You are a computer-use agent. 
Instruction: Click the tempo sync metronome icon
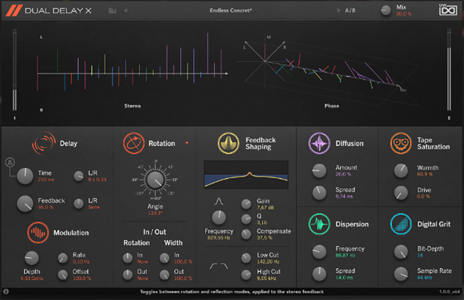click(x=10, y=162)
